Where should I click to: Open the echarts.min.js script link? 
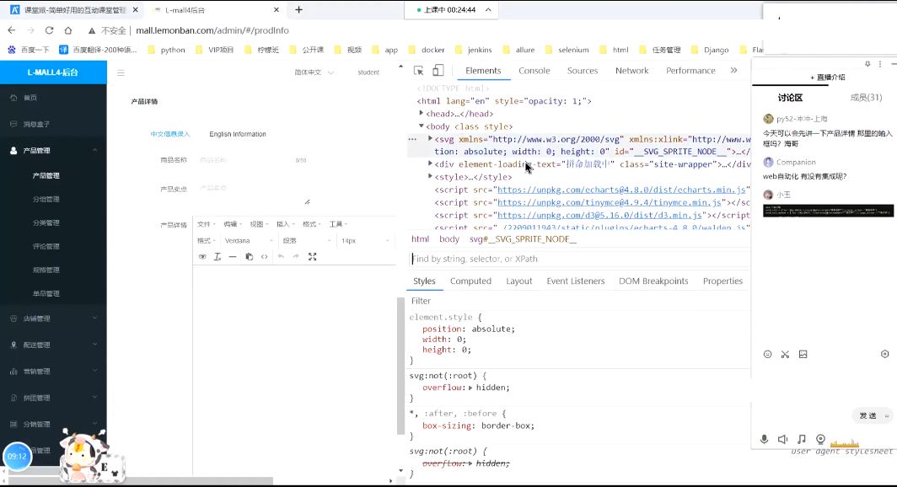[x=621, y=190]
